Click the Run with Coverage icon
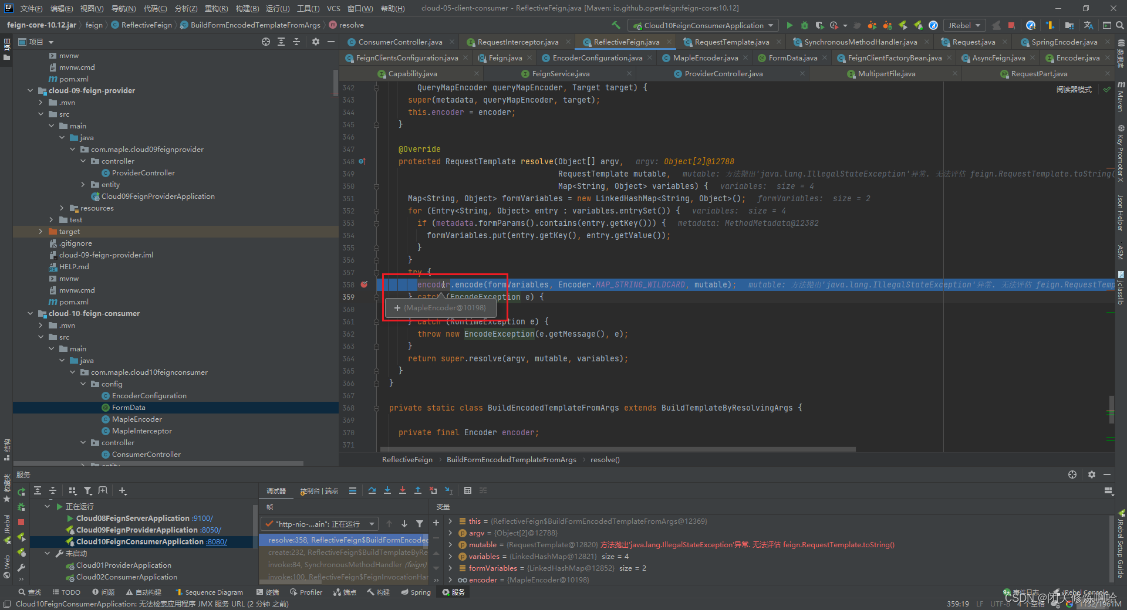 [819, 25]
